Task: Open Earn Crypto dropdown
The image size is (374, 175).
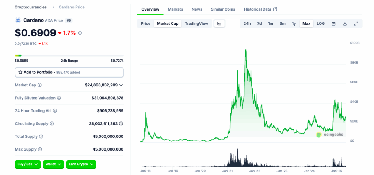Action: [81, 164]
